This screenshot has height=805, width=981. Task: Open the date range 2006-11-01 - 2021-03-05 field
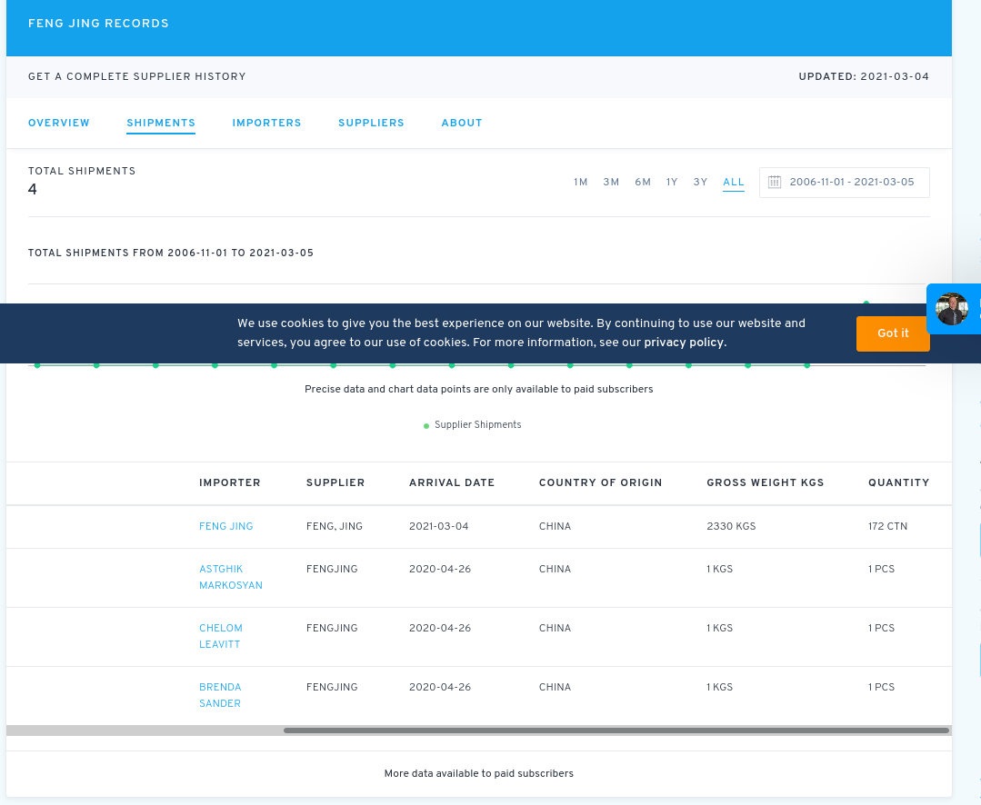tap(844, 183)
